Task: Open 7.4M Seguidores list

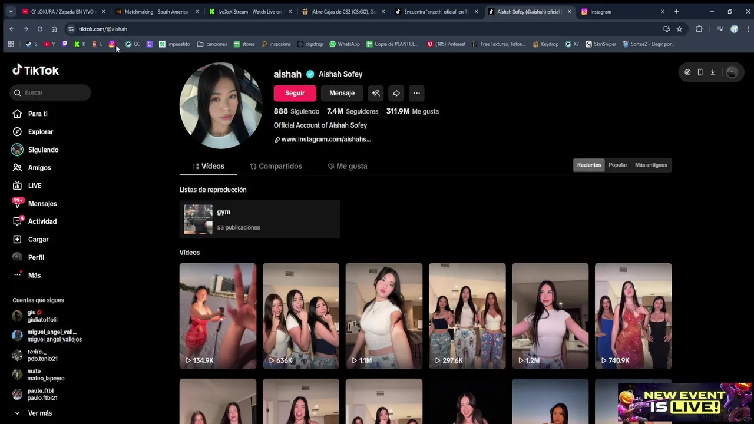Action: 352,111
